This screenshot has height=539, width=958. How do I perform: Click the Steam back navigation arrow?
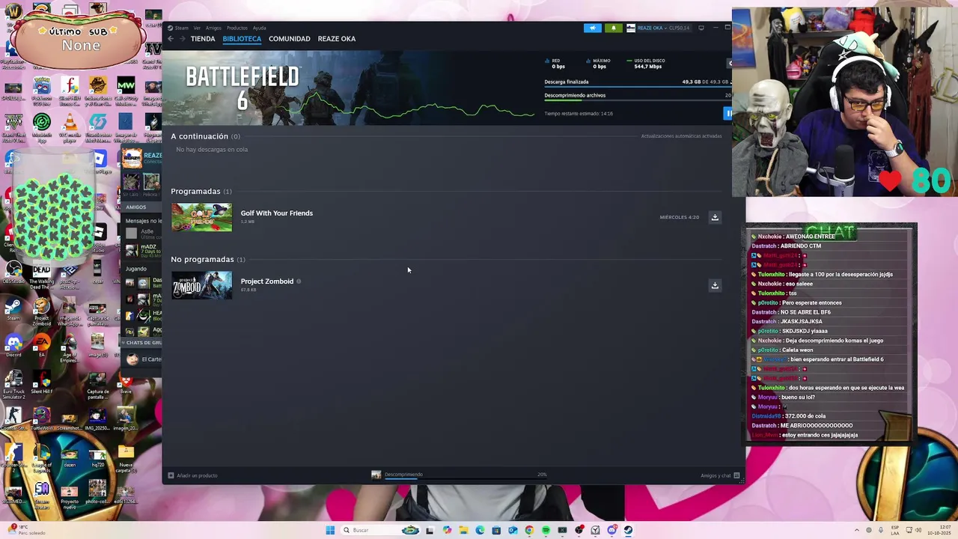coord(171,39)
